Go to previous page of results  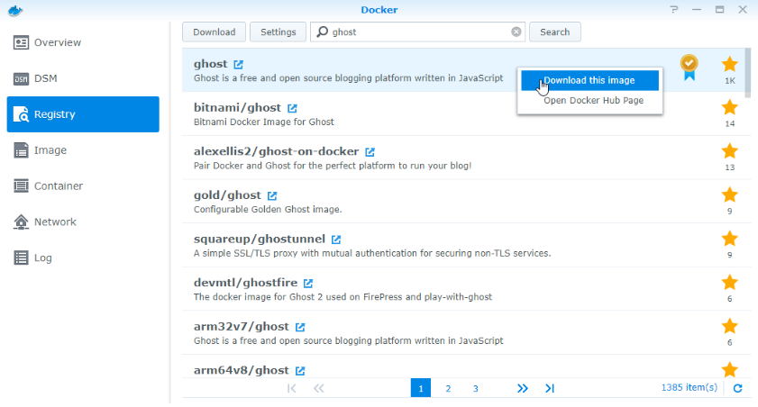pyautogui.click(x=318, y=388)
